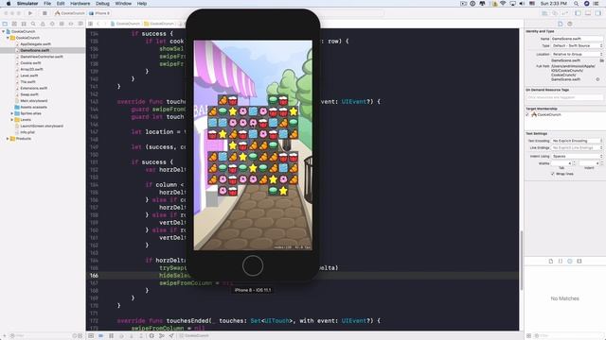Viewport: 606px width, 340px height.
Task: Click the Tab width stepper
Action: (x=574, y=163)
